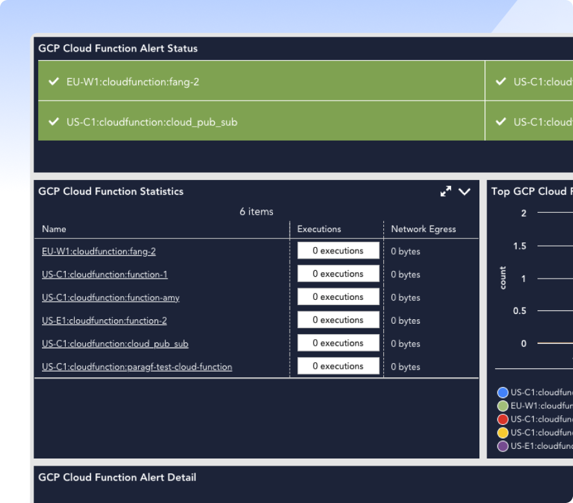Click the '6 items' count label
Viewport: 573px width, 503px height.
257,212
